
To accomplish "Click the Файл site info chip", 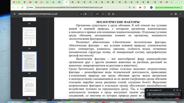I will pos(30,7).
